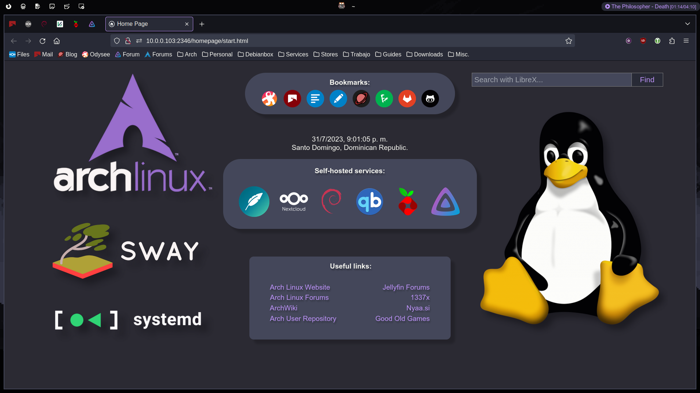This screenshot has height=393, width=700.
Task: Switch to the pinned Pi-hole tab
Action: point(76,24)
